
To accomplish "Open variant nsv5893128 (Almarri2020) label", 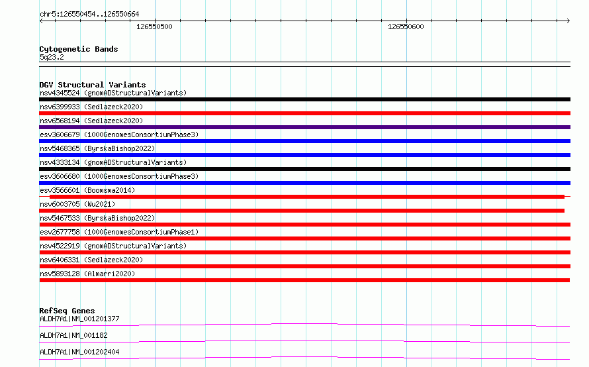I will [87, 274].
